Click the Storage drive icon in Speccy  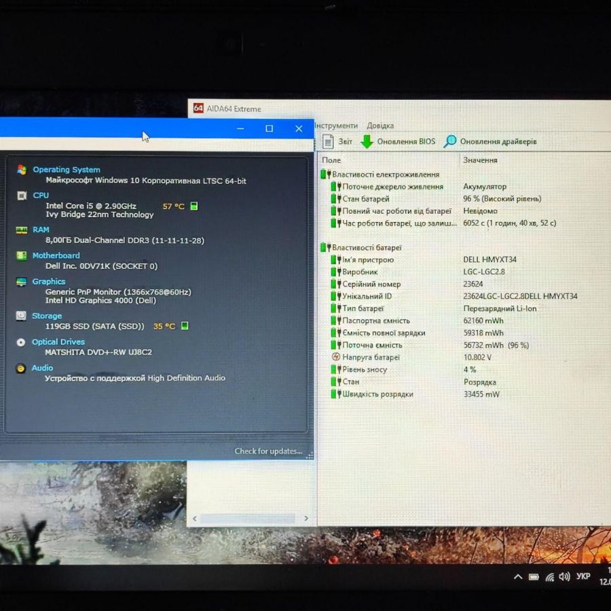pos(21,316)
